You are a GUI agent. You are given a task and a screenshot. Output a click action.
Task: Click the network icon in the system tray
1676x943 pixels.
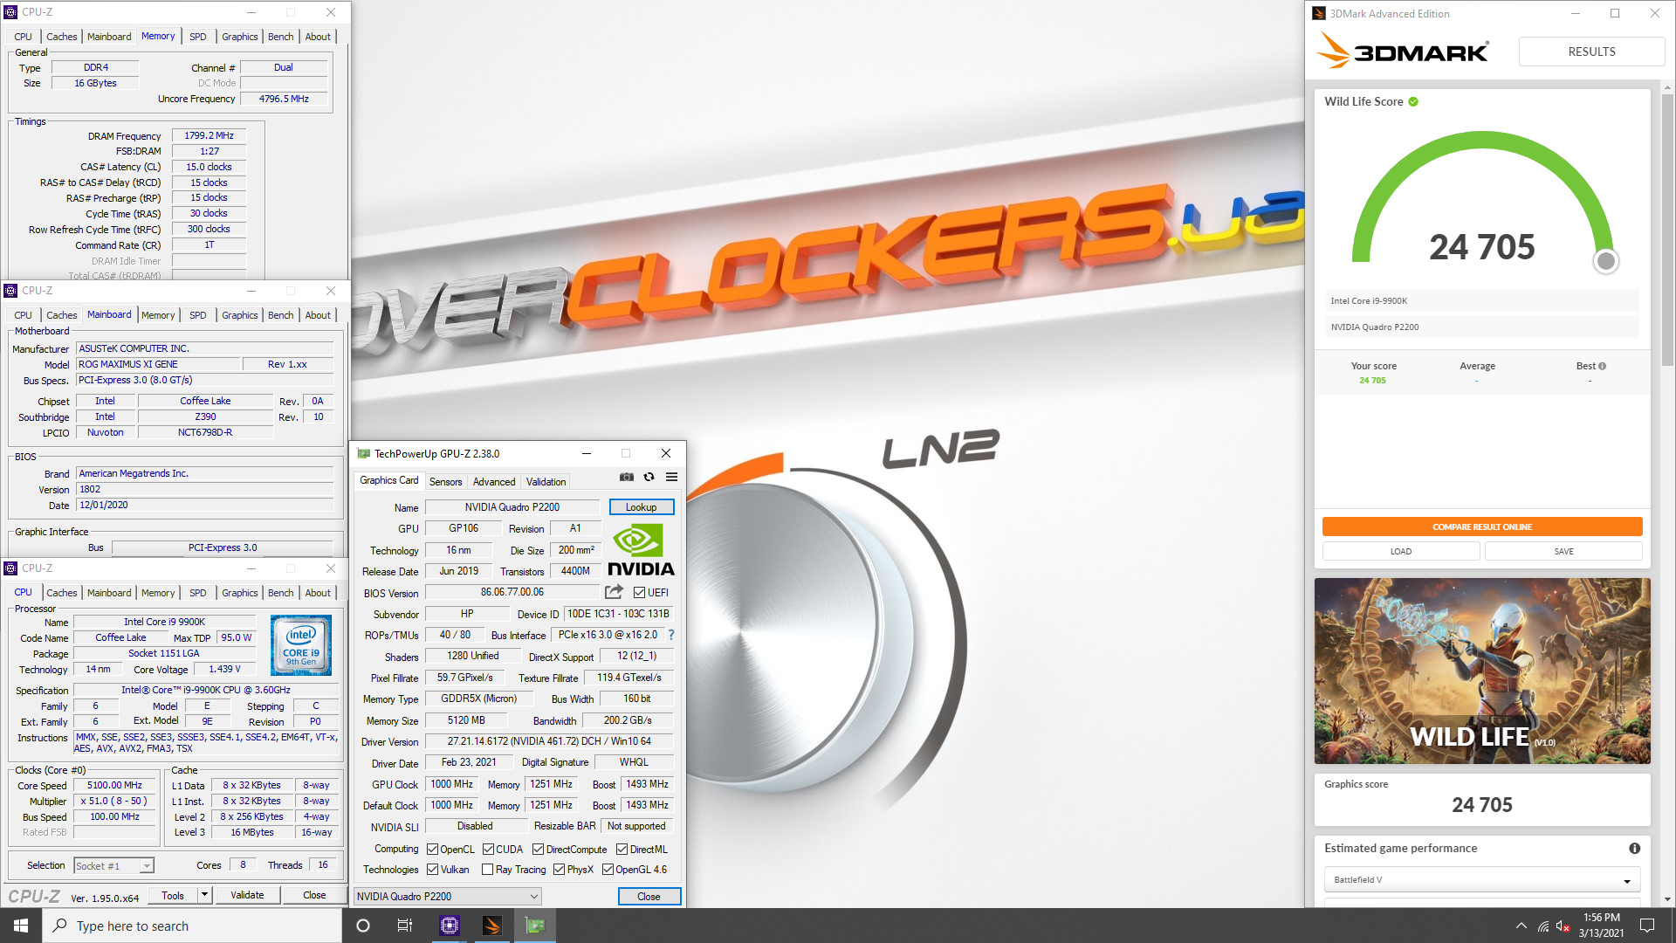[1543, 926]
